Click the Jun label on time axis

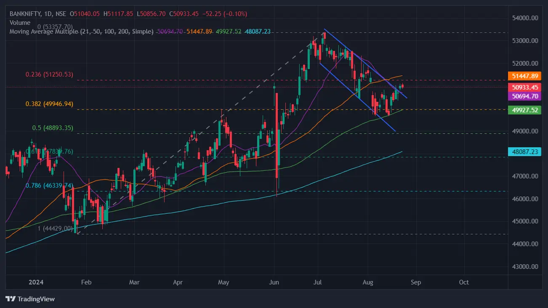tap(274, 282)
